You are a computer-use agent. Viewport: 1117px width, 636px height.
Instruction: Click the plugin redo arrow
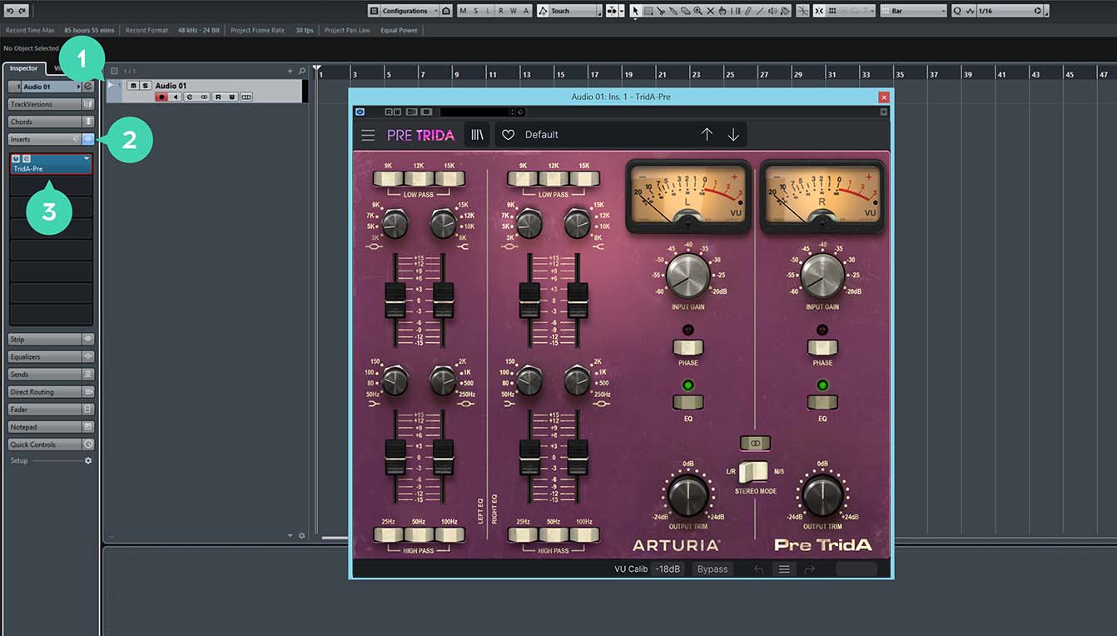809,569
